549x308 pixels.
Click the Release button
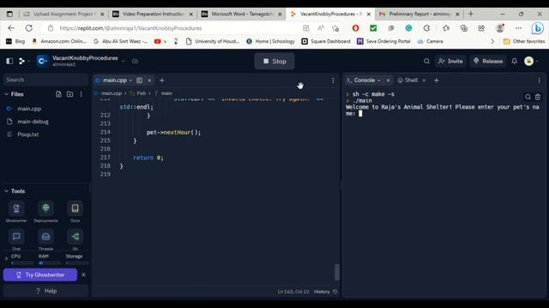point(488,61)
